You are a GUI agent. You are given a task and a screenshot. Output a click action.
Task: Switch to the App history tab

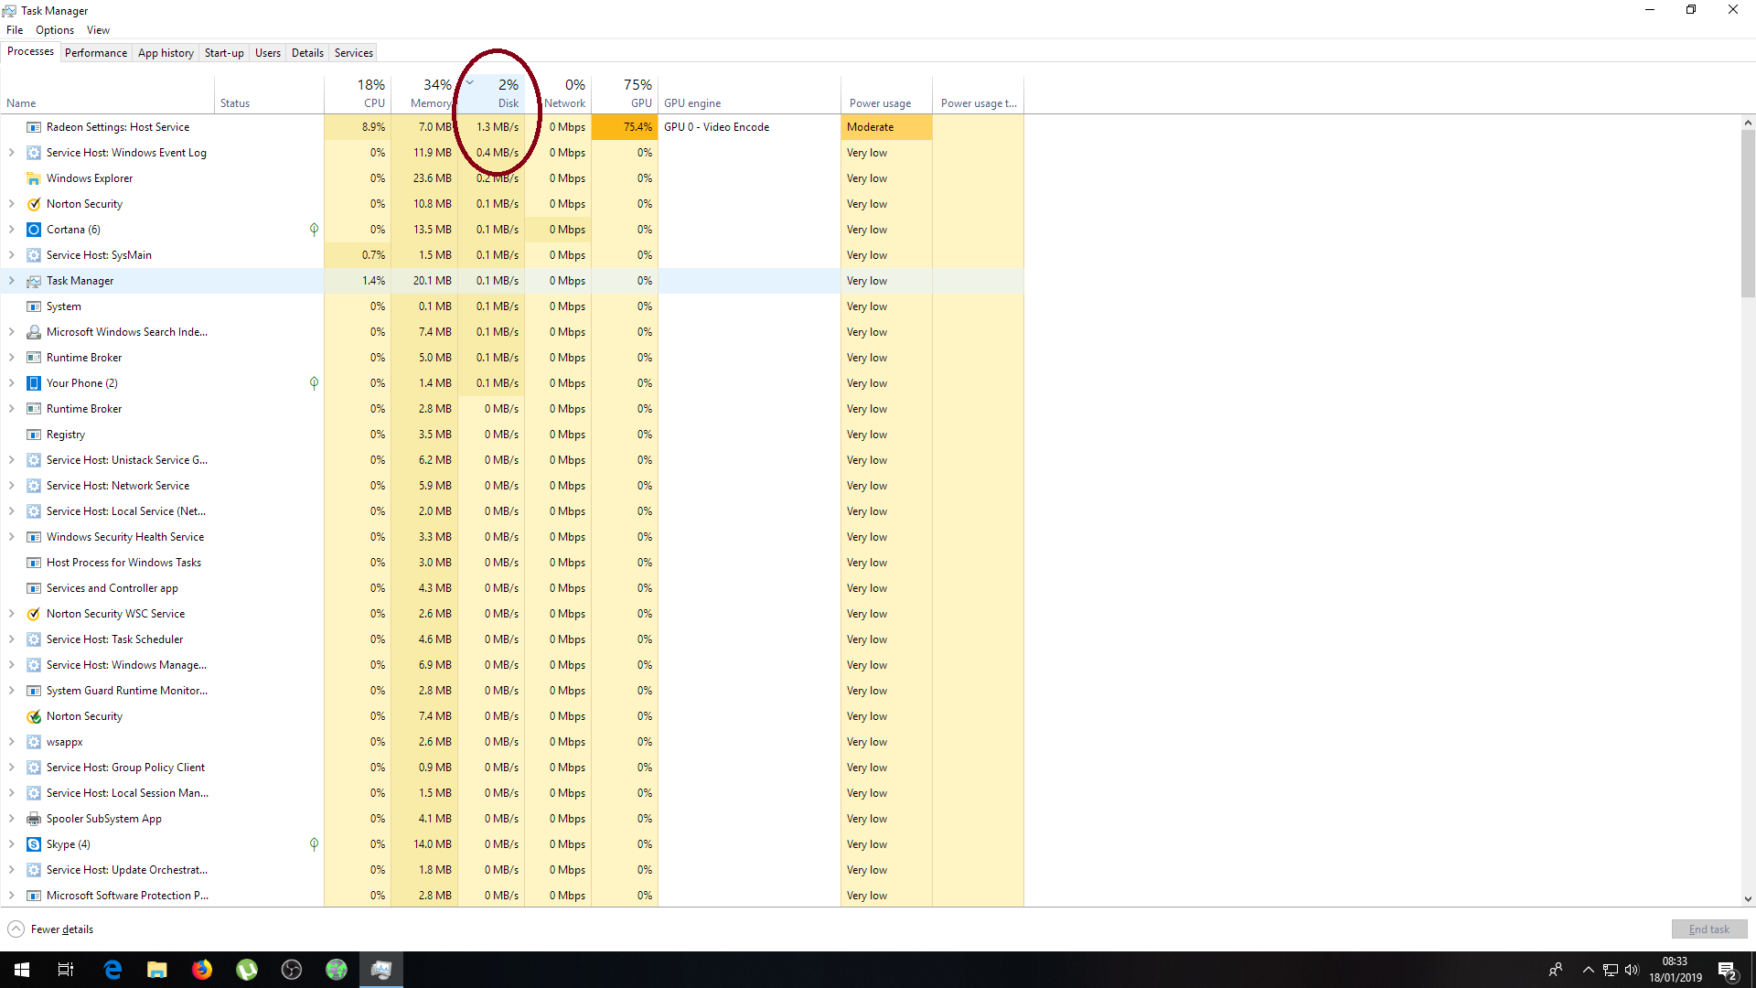pos(166,53)
